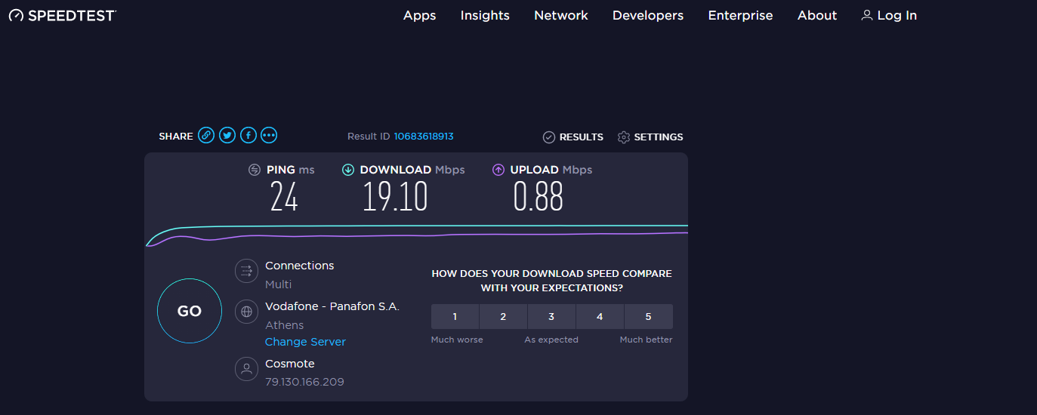Click Change Server link
The height and width of the screenshot is (415, 1037).
tap(305, 342)
